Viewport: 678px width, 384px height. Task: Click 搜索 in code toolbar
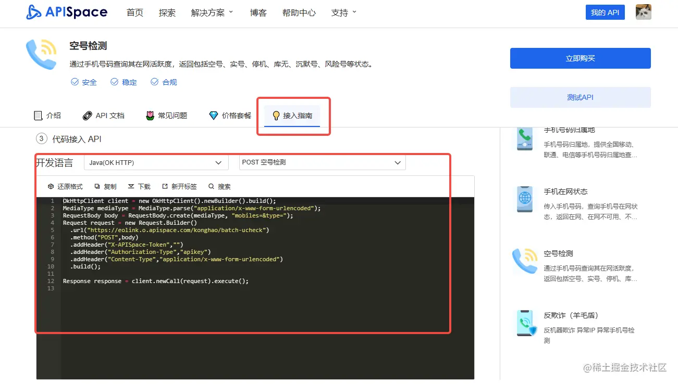click(219, 186)
